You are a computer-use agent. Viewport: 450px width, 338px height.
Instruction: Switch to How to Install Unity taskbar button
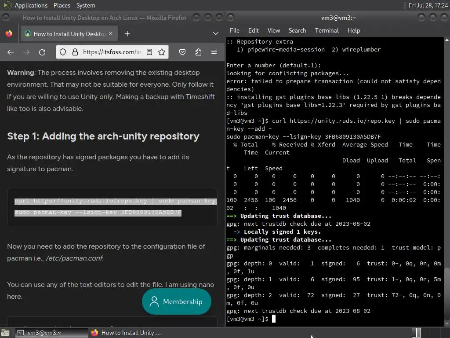[x=125, y=333]
